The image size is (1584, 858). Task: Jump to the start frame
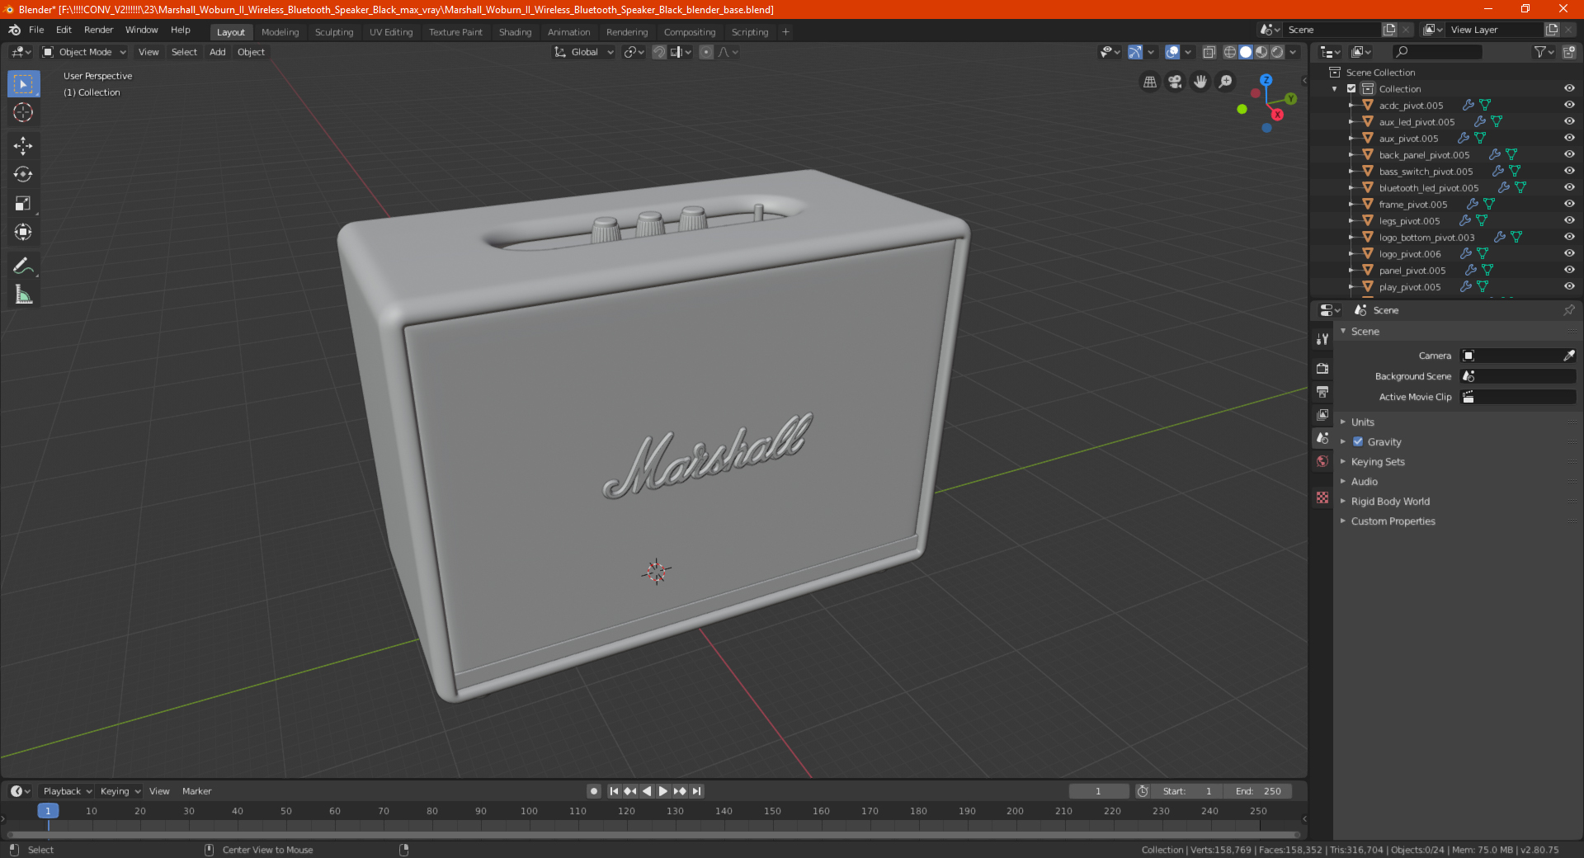[x=614, y=791]
